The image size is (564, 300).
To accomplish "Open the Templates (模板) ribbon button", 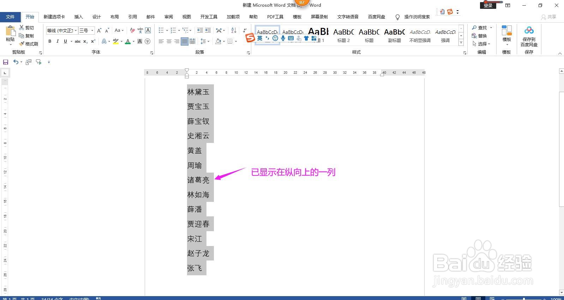I will pos(507,36).
